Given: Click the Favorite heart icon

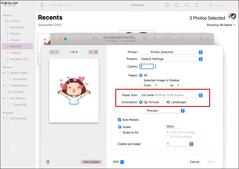Looking at the screenshot, I should pos(187,5).
